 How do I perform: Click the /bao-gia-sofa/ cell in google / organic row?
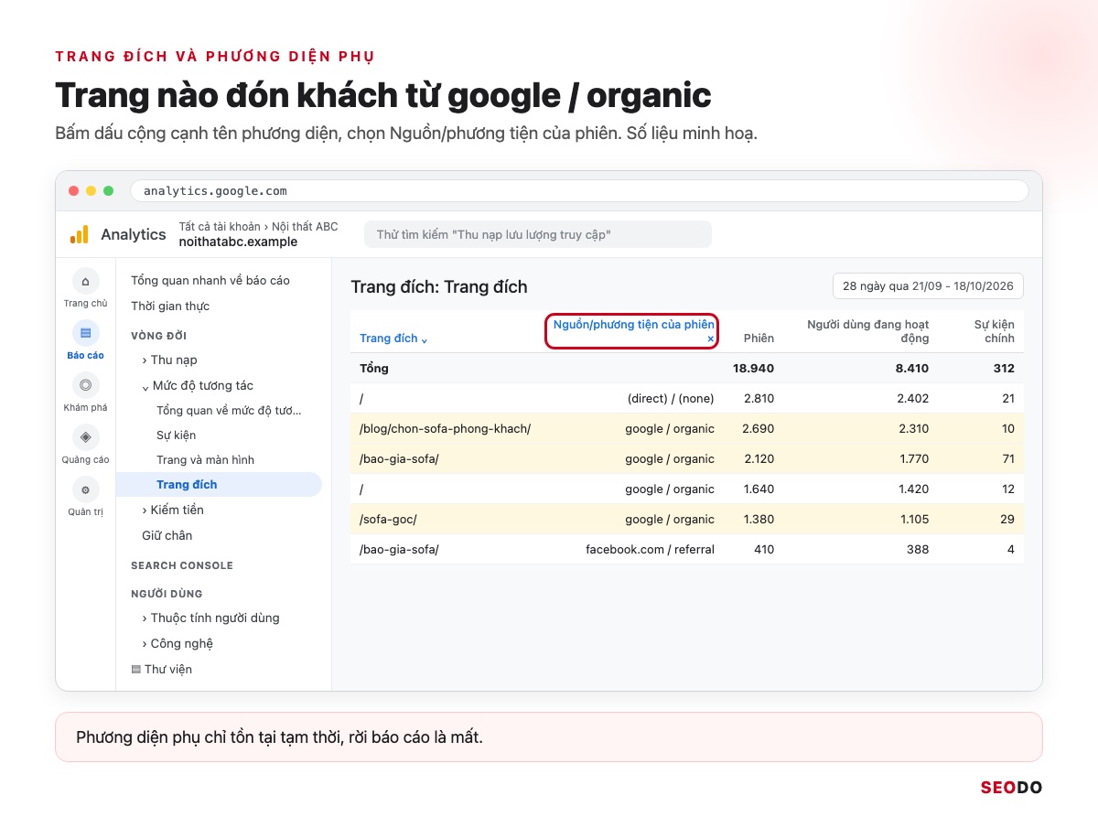pos(399,458)
